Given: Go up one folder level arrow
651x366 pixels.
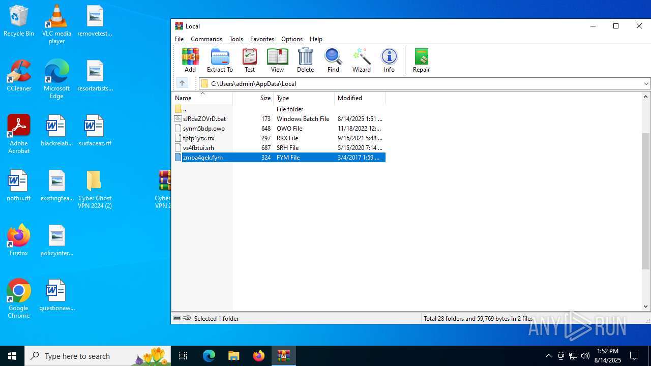Looking at the screenshot, I should (182, 83).
